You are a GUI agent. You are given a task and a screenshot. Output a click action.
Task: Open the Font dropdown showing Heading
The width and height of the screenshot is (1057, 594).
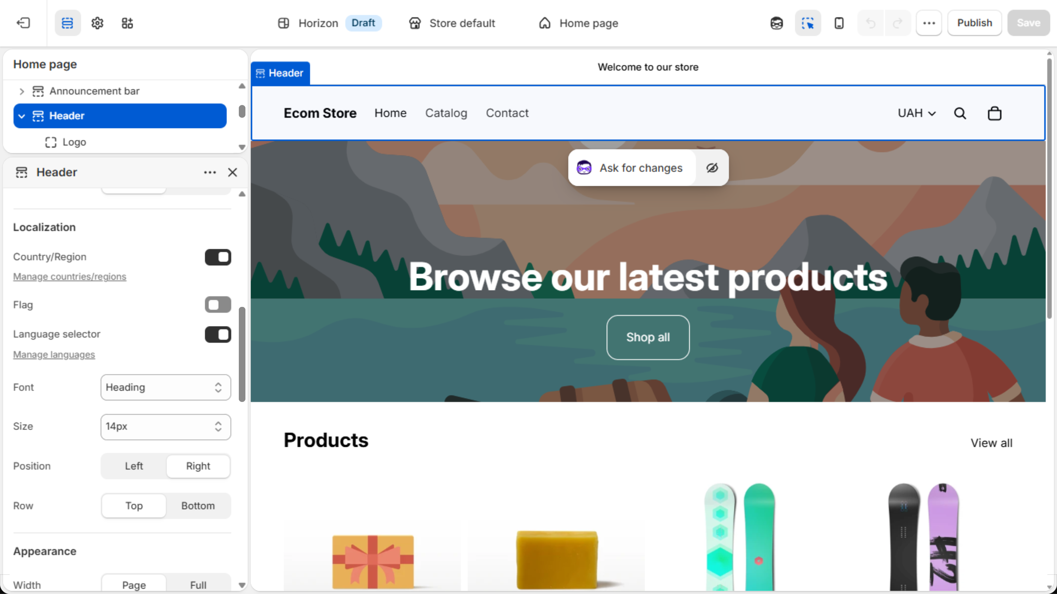tap(166, 387)
